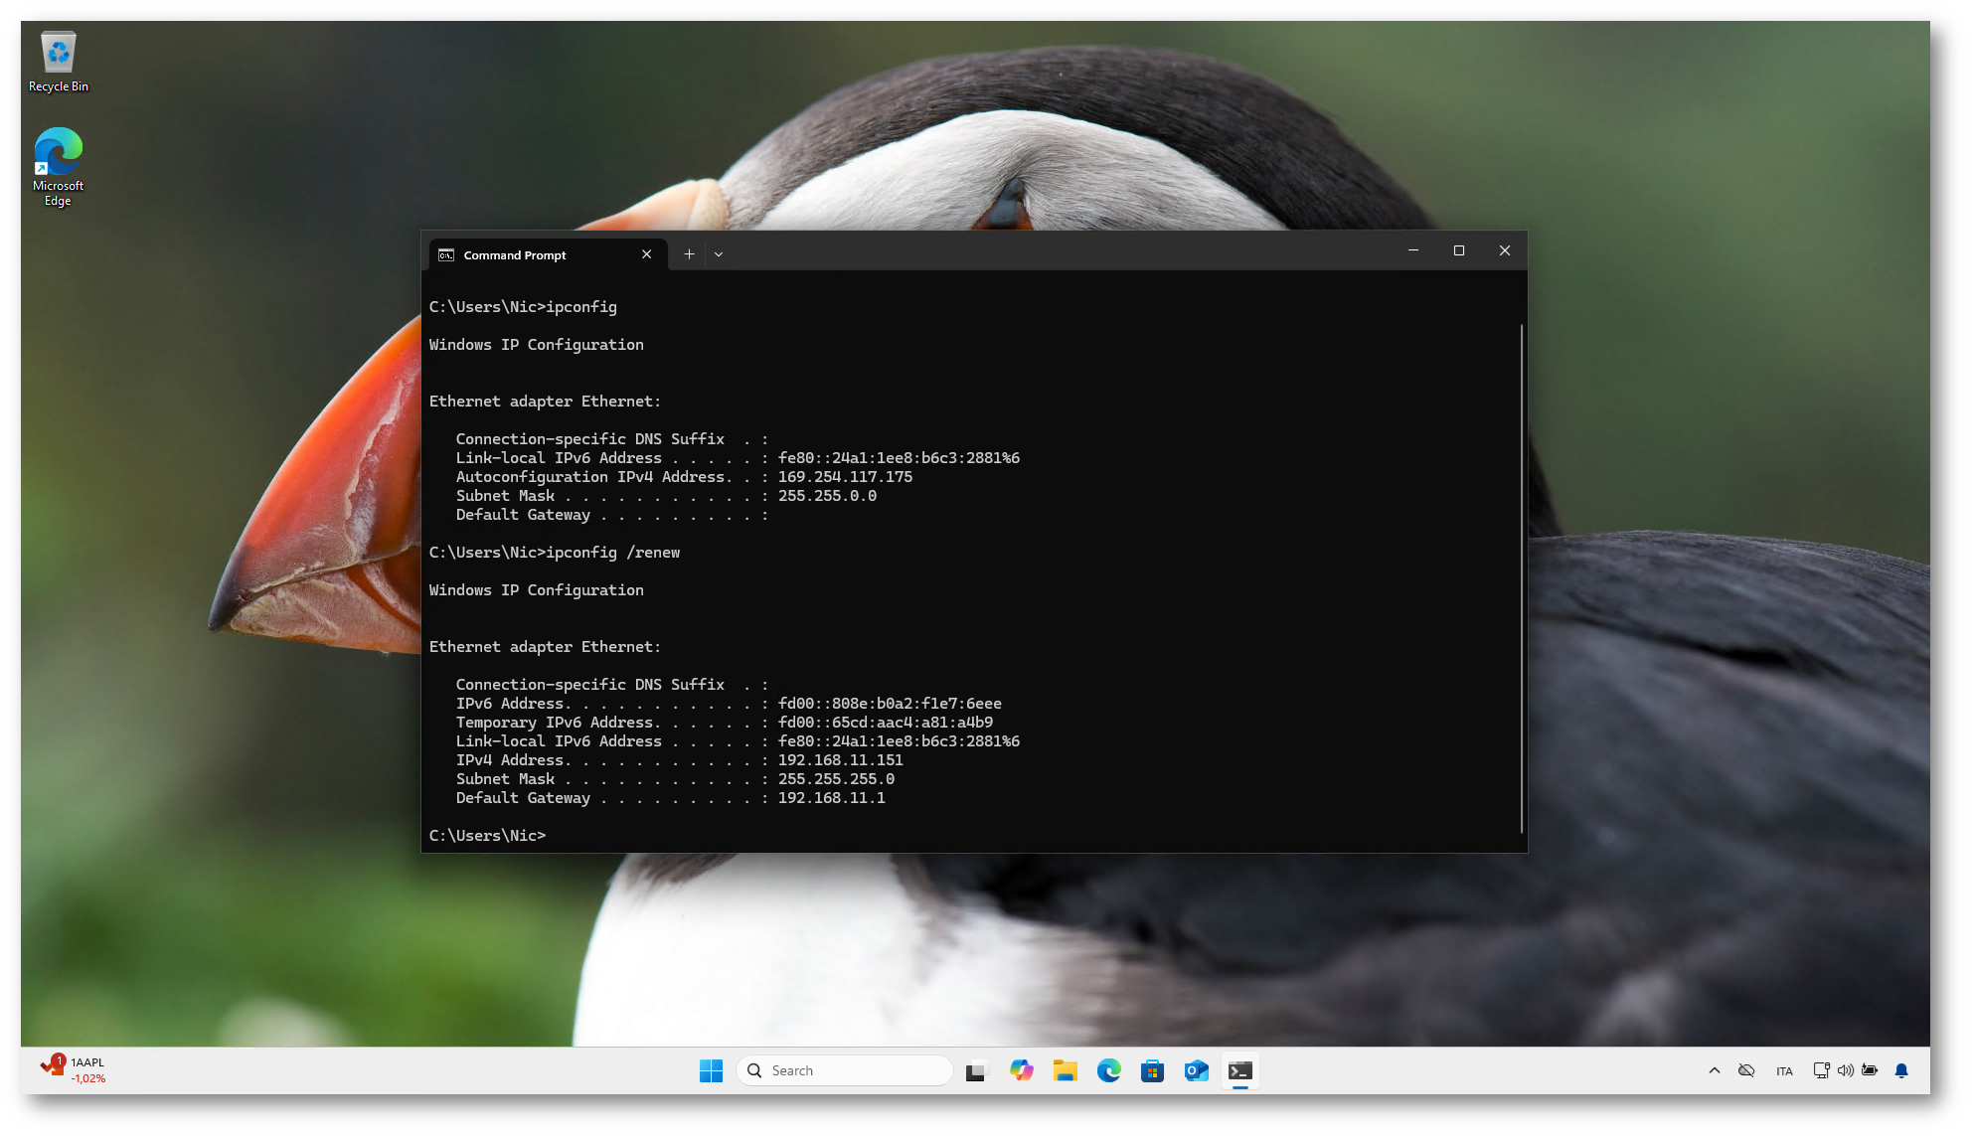Open Outlook from the taskbar

click(x=1196, y=1070)
